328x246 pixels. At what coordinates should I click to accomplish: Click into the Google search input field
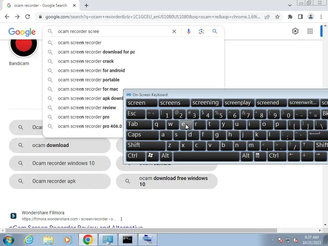pyautogui.click(x=113, y=31)
